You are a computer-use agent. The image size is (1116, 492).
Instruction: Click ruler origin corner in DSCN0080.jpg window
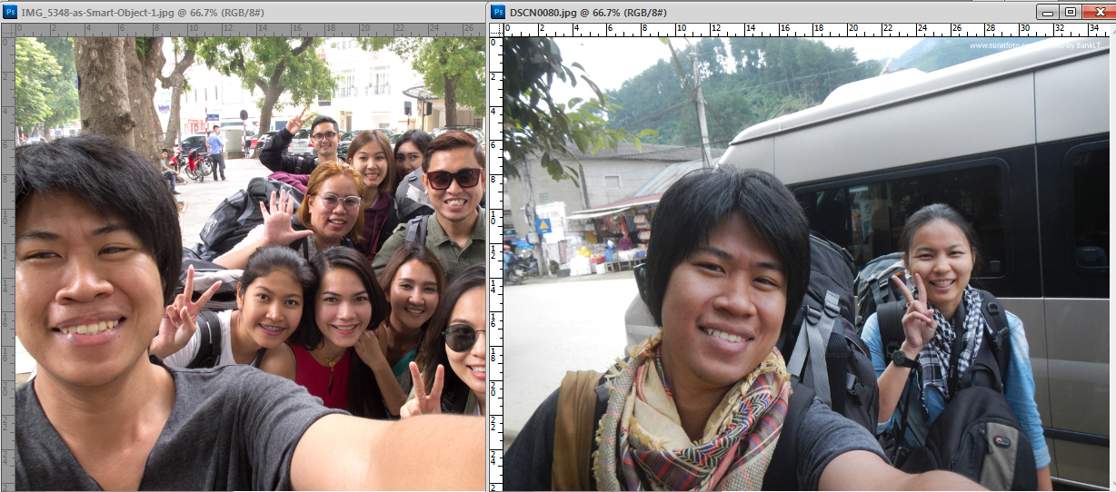[x=496, y=29]
